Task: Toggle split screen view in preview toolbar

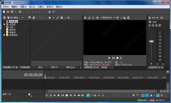Action: pos(97,18)
